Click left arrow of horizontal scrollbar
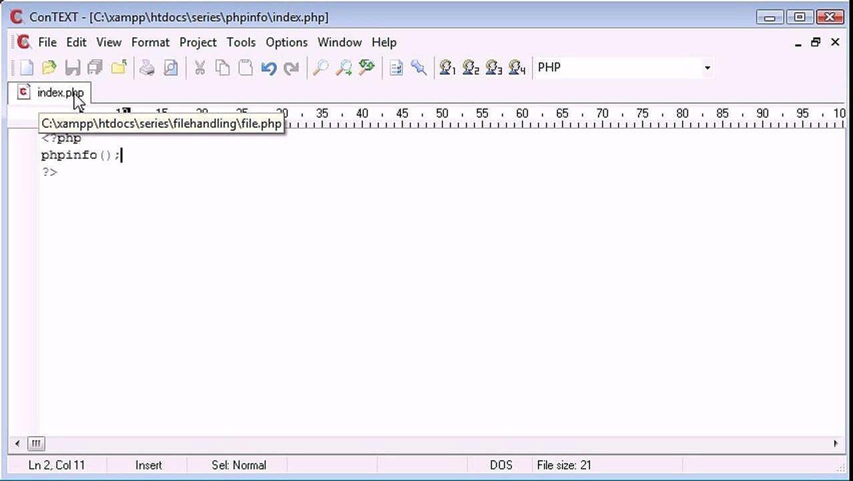 point(17,444)
